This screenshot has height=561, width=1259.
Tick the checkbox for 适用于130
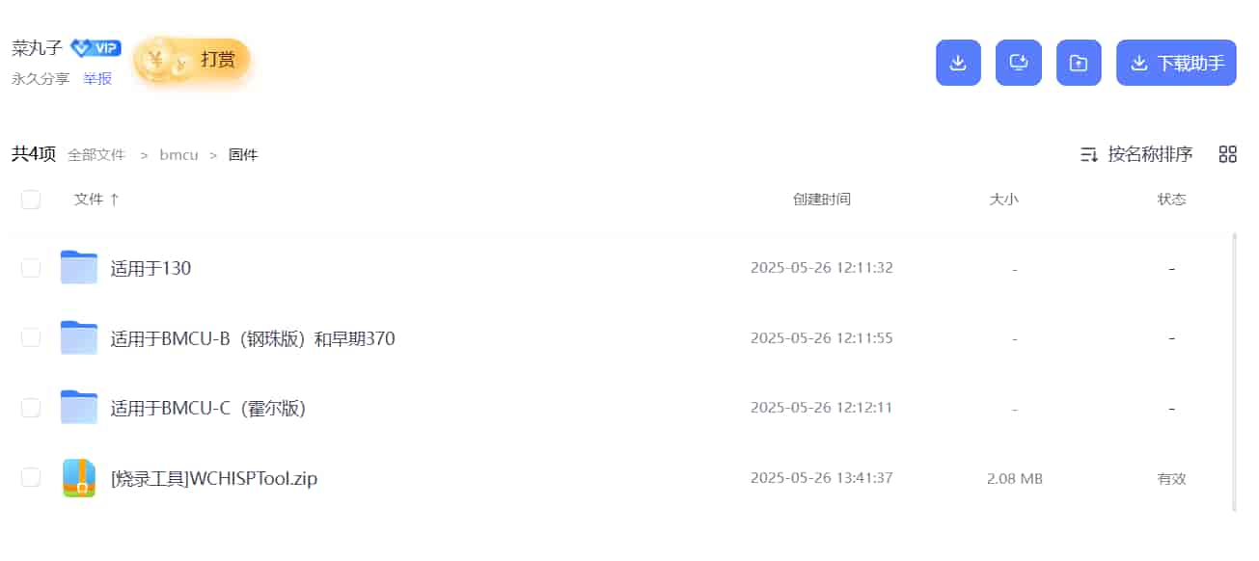click(x=31, y=268)
